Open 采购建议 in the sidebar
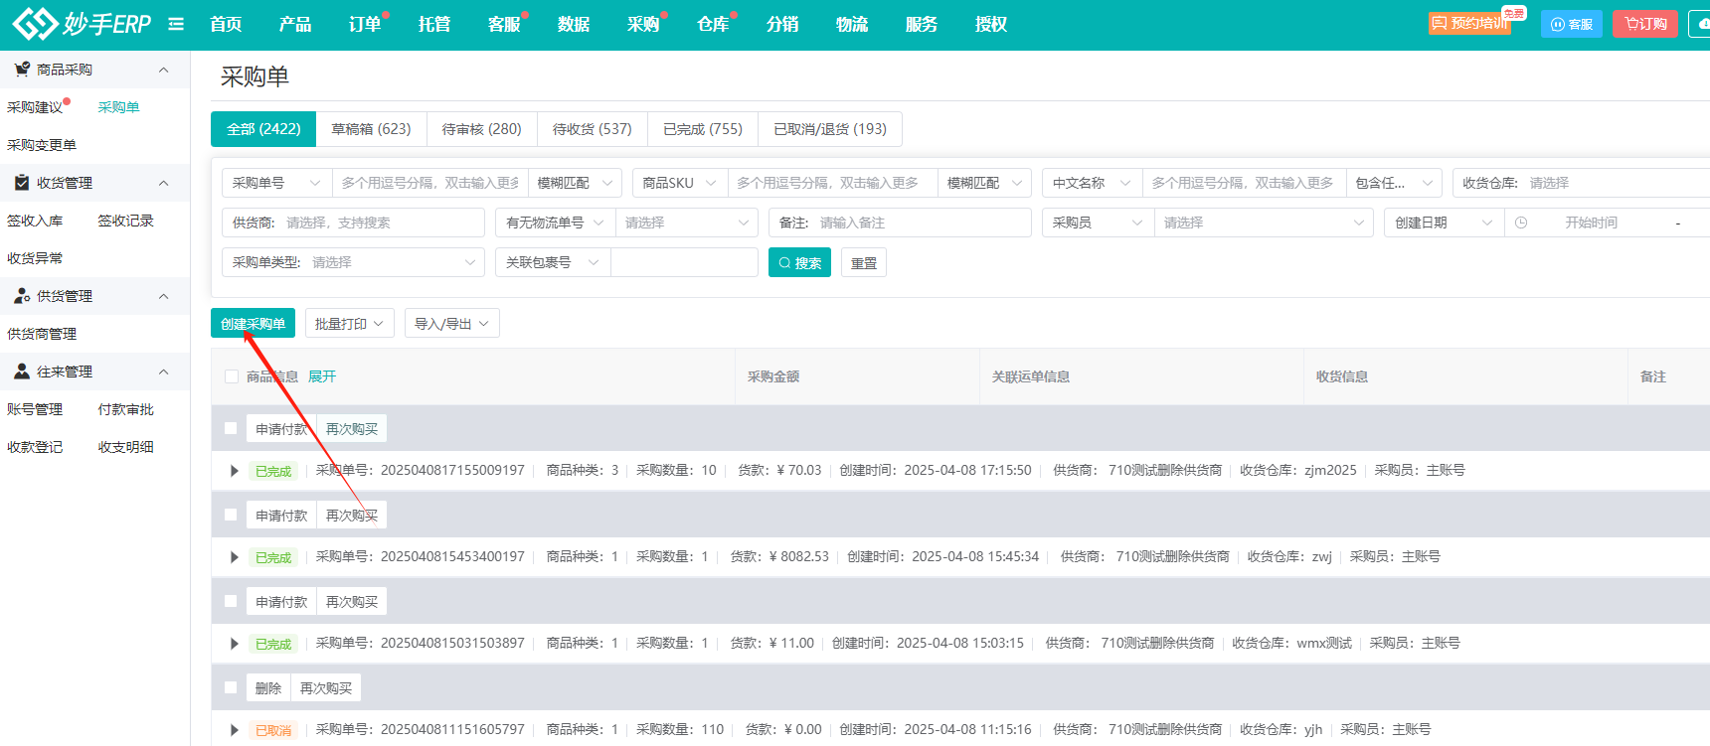 (35, 107)
